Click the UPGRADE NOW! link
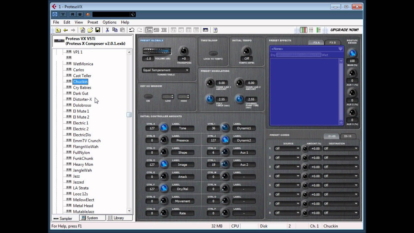 344,30
